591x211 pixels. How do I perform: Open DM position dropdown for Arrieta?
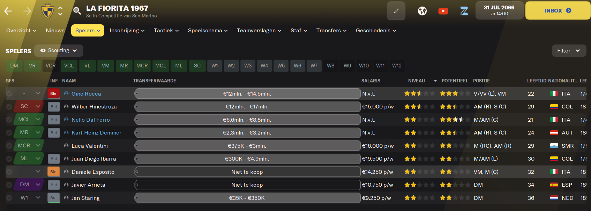click(29, 185)
